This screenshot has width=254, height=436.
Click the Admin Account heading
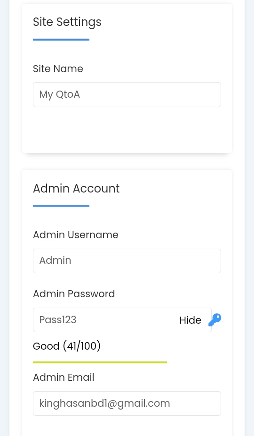[76, 189]
